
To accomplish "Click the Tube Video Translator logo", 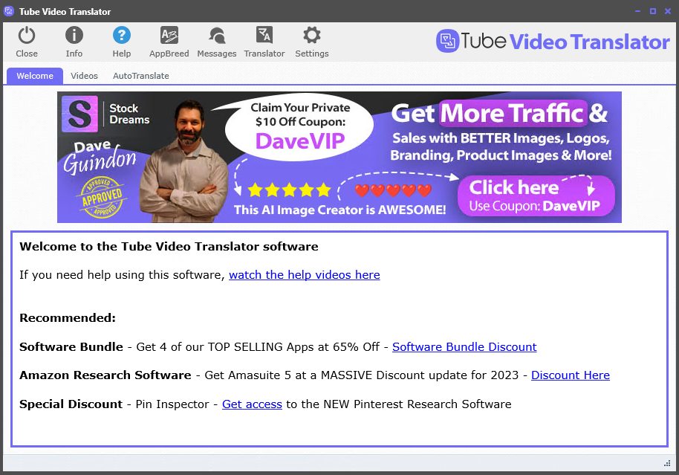I will pos(553,42).
